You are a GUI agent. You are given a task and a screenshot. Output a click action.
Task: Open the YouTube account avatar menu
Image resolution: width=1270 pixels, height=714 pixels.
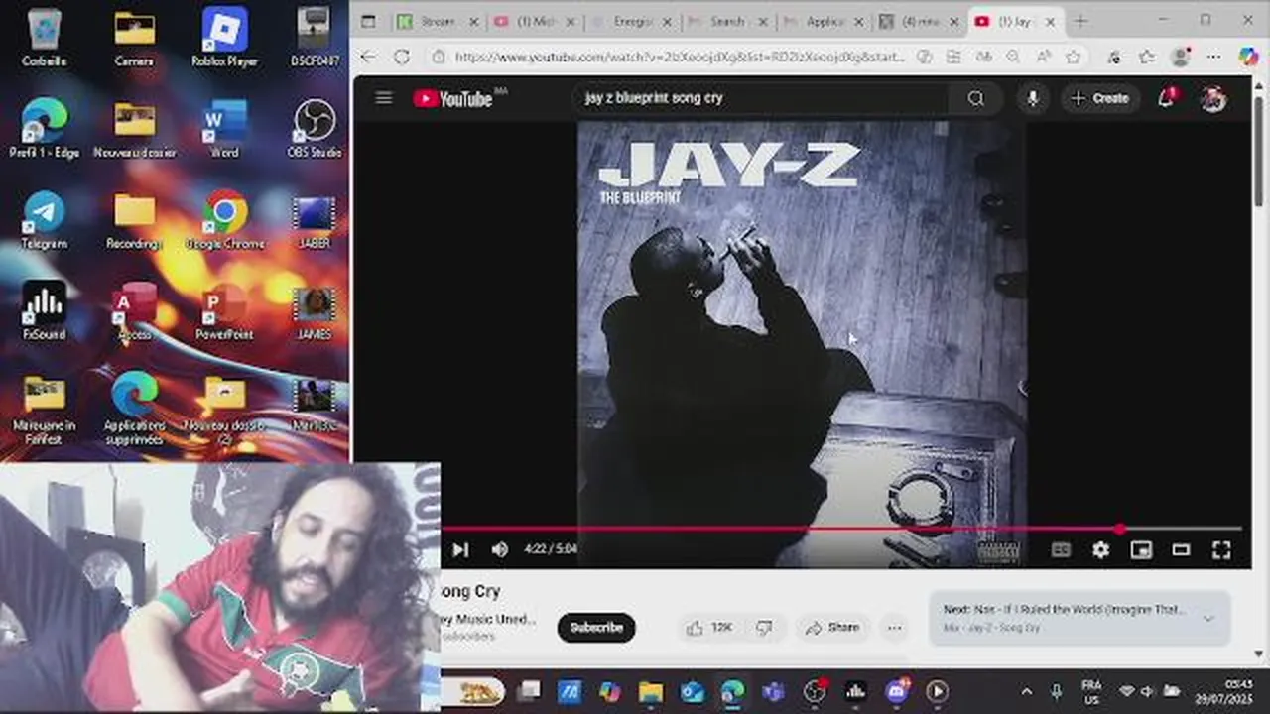point(1212,98)
